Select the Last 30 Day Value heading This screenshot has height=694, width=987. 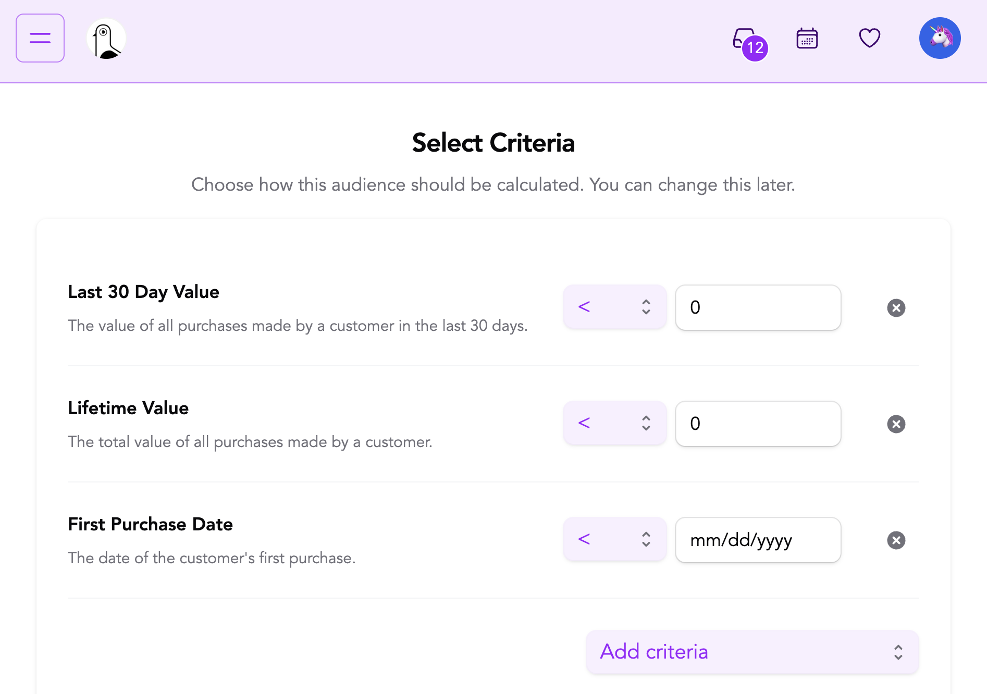pyautogui.click(x=143, y=292)
